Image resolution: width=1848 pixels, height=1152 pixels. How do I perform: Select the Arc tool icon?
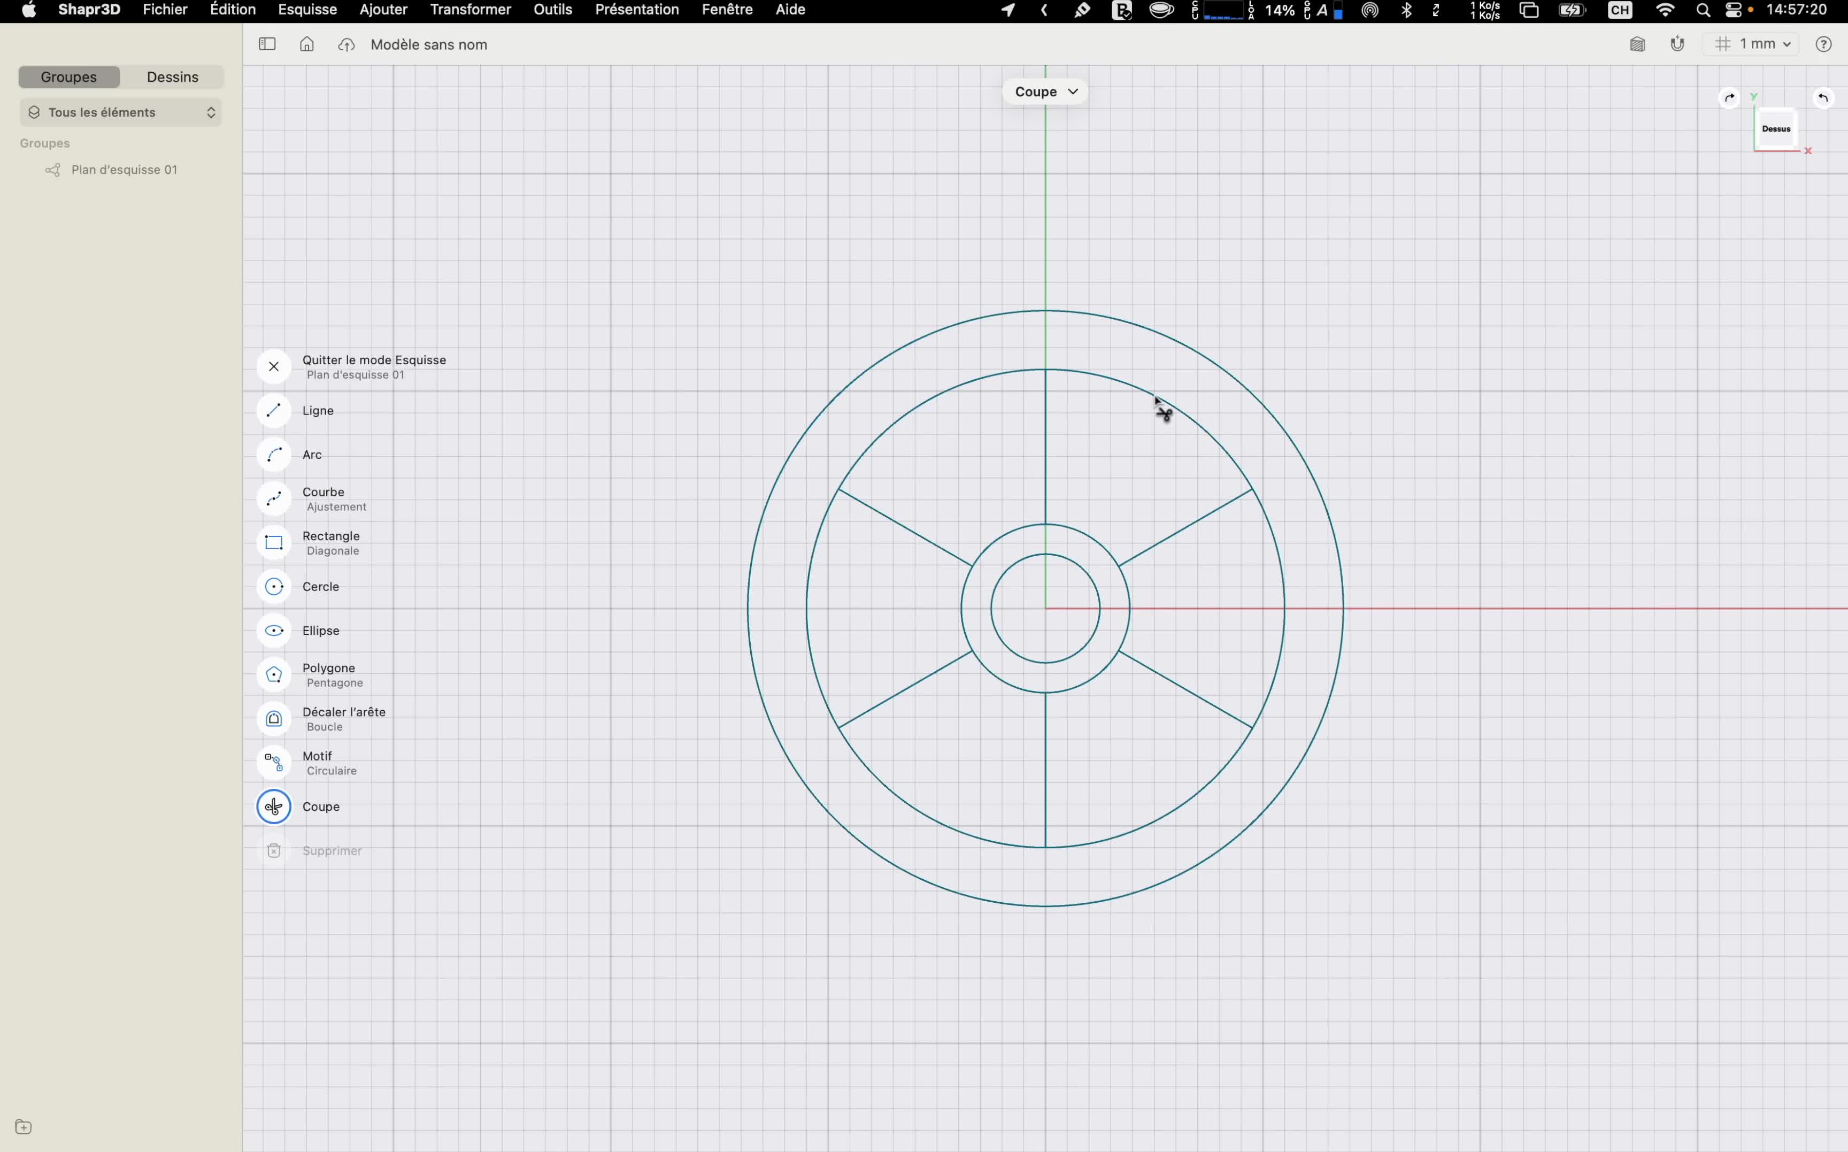click(x=273, y=455)
